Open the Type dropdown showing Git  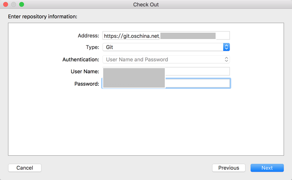[x=162, y=47]
